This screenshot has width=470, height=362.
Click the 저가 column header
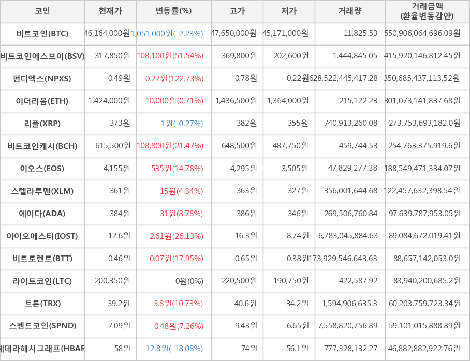289,11
